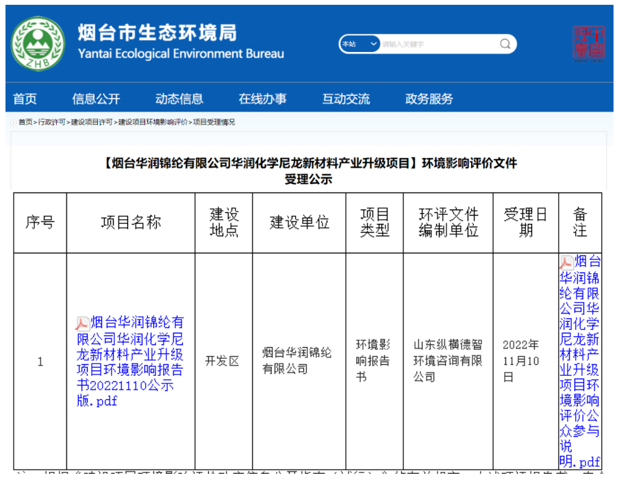Image resolution: width=619 pixels, height=482 pixels.
Task: Open the 互动交流 navigation item
Action: (346, 99)
